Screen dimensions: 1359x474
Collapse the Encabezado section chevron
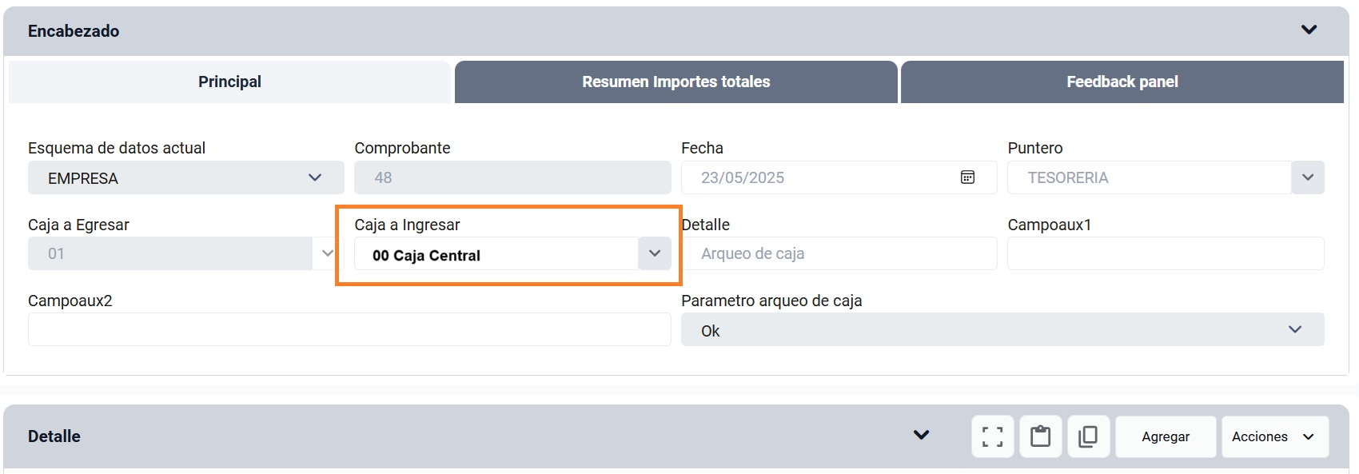pyautogui.click(x=1309, y=30)
